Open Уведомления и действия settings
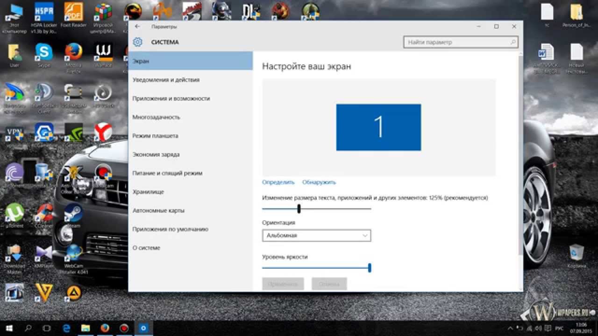 click(191, 80)
